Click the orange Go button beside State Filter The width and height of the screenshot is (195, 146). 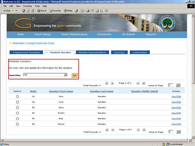pos(75,75)
